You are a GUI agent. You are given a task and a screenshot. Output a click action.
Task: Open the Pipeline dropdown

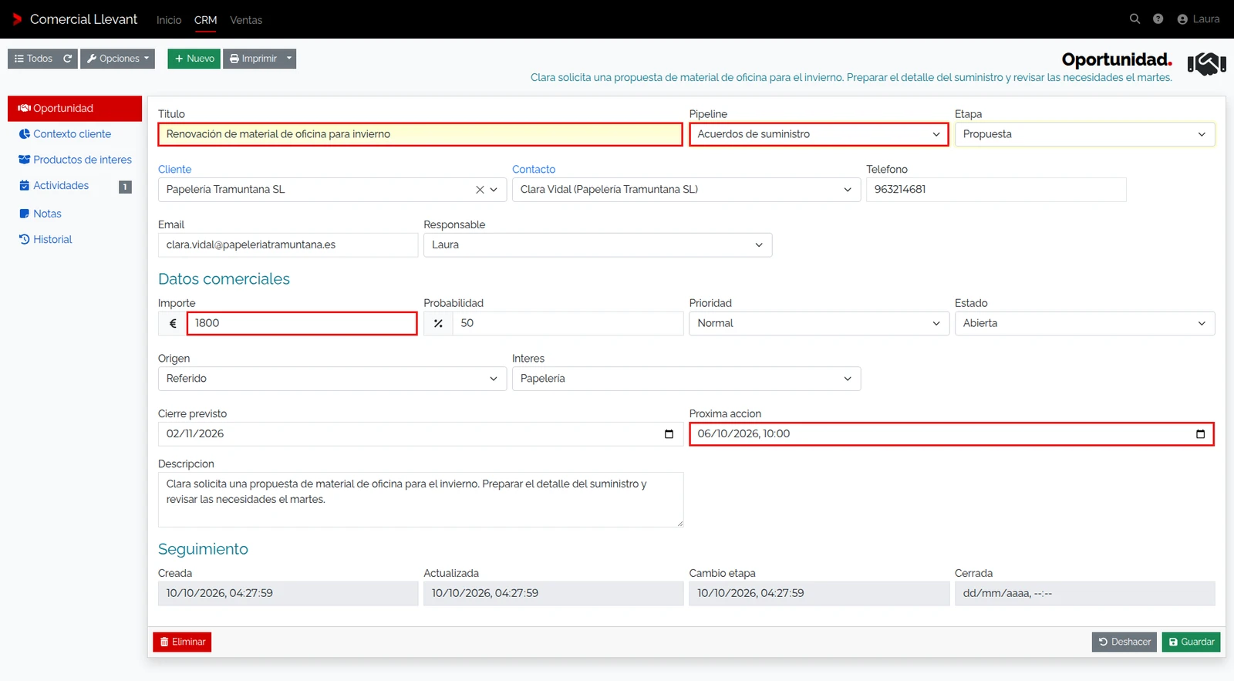tap(819, 134)
